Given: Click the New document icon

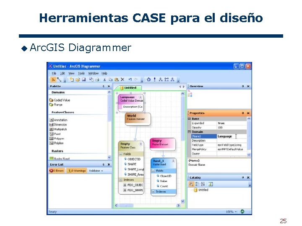Looking at the screenshot, I should 72,80.
